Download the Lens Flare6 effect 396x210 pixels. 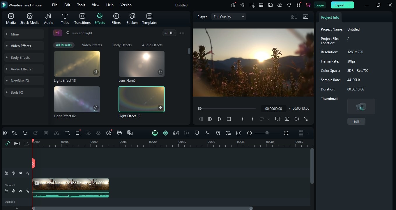(160, 72)
